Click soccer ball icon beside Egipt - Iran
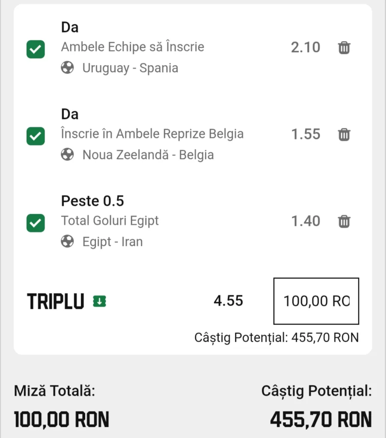The width and height of the screenshot is (386, 438). click(x=67, y=241)
